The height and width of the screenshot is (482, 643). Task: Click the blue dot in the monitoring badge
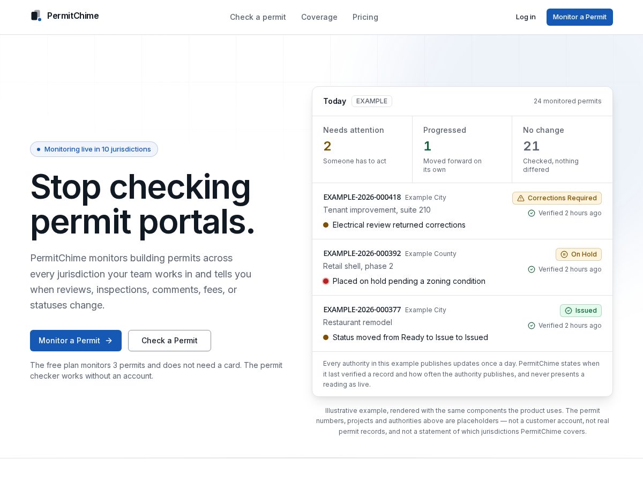(x=39, y=149)
